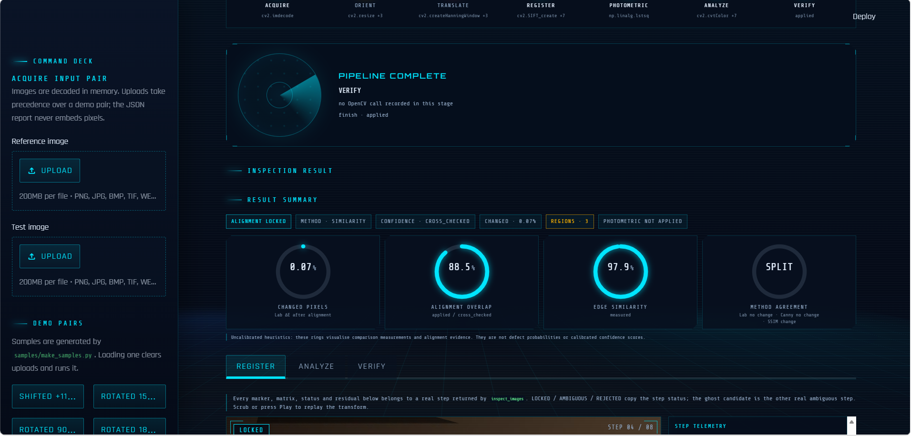911x436 pixels.
Task: Select the ANALYZE pipeline stage at top
Action: [717, 10]
